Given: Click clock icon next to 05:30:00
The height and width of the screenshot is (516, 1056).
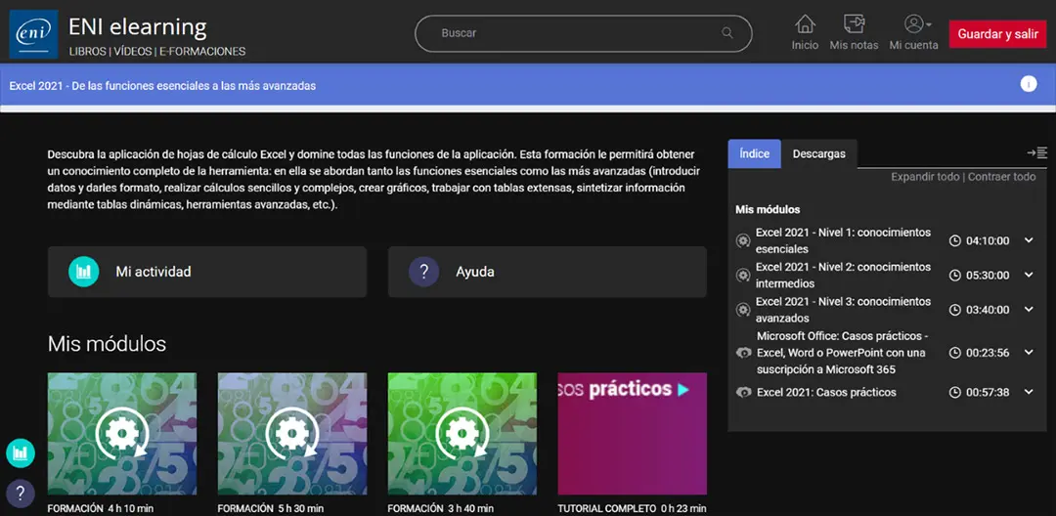Looking at the screenshot, I should 954,276.
